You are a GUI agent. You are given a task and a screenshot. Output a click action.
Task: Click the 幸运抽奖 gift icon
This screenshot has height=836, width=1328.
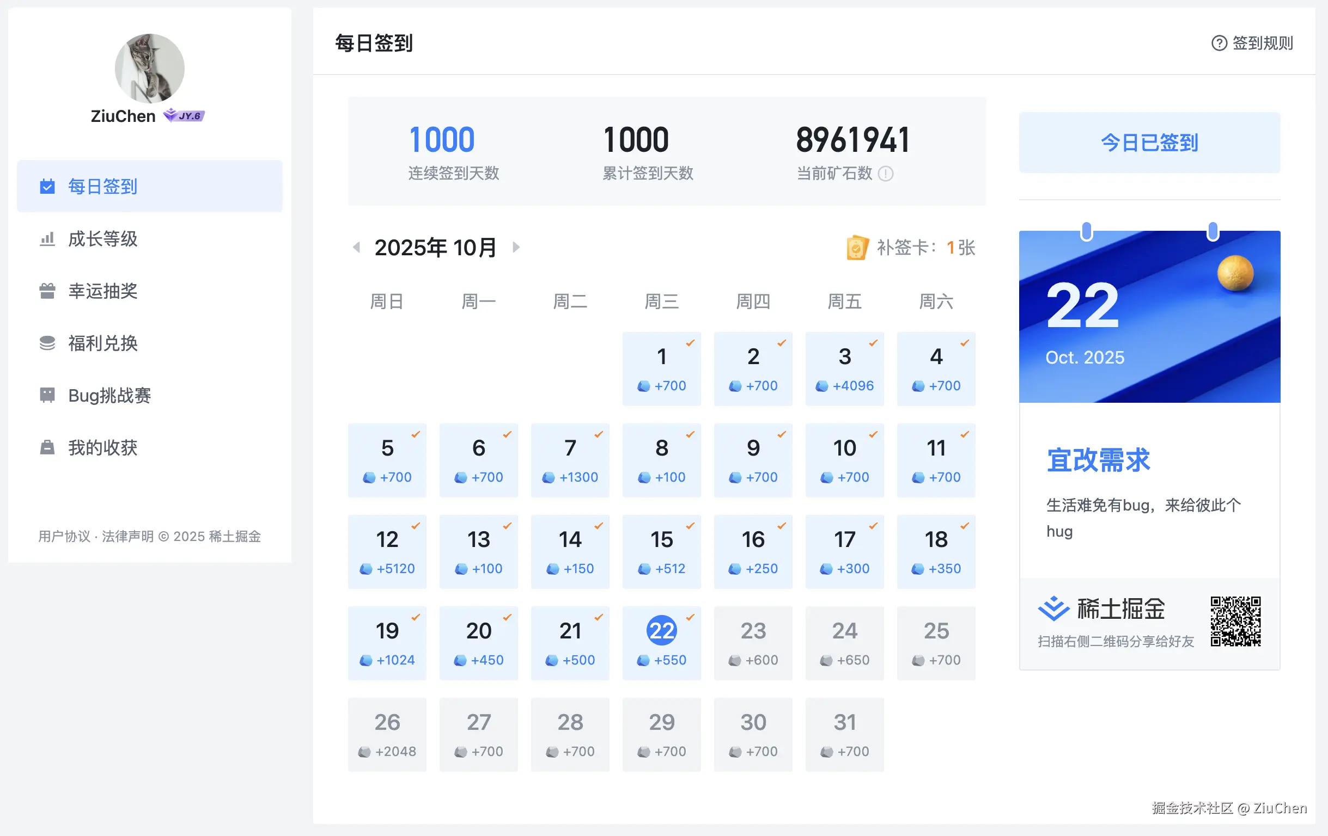(x=47, y=291)
